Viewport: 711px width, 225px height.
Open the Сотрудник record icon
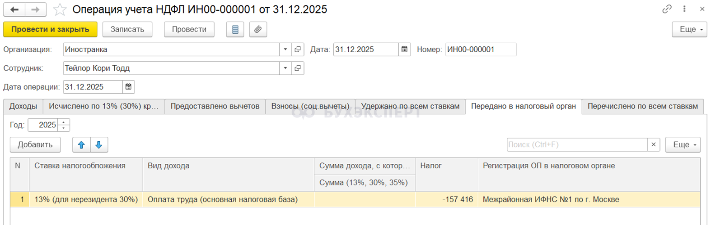point(298,68)
